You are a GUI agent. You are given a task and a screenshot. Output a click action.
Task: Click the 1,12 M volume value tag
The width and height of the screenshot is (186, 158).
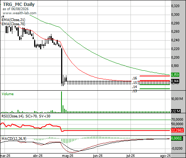coord(176,111)
